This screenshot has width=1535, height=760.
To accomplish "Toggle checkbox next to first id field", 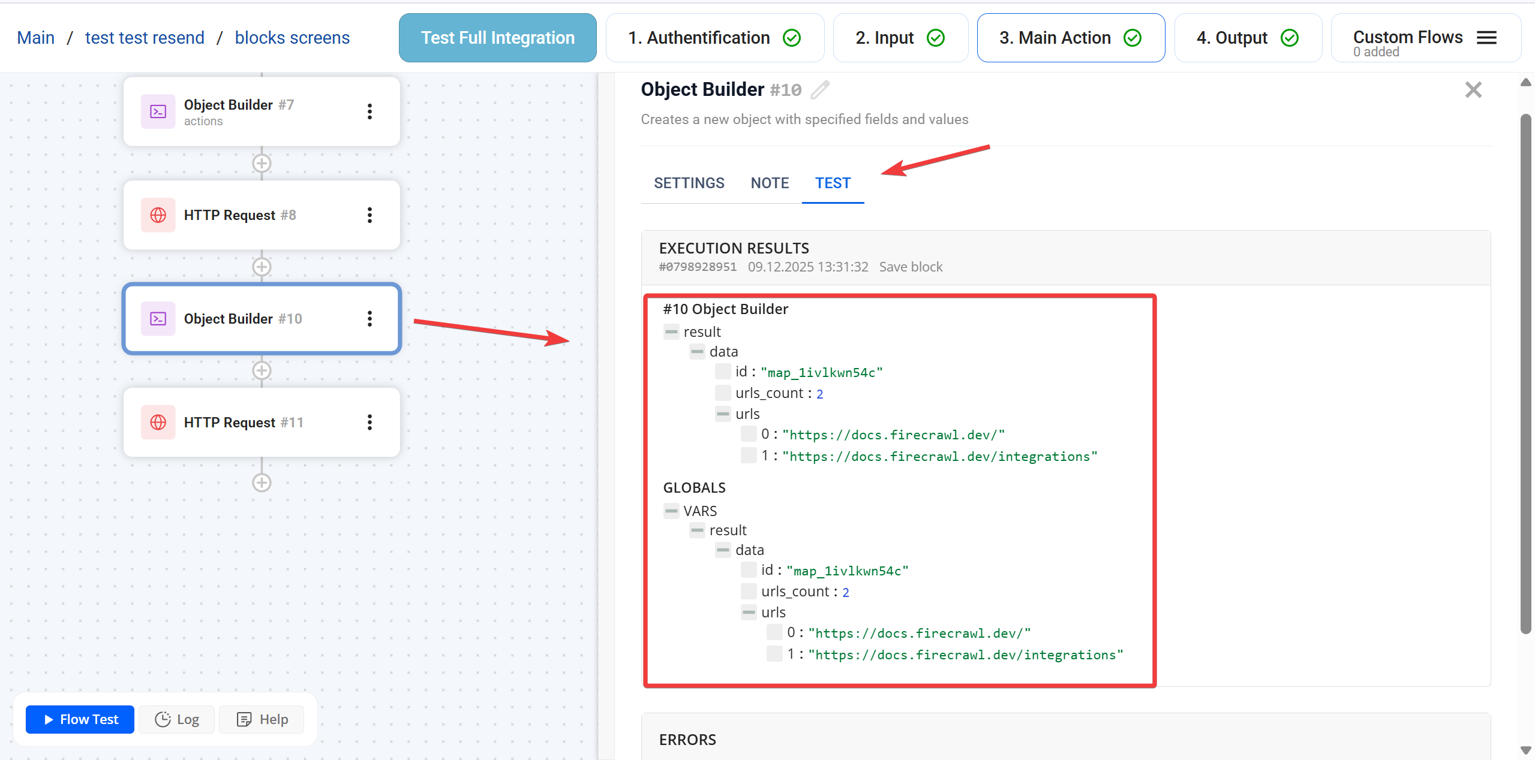I will pos(723,372).
